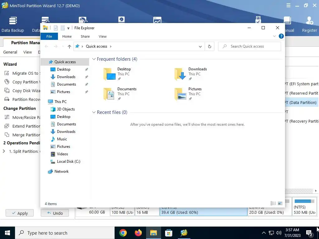Image resolution: width=319 pixels, height=239 pixels.
Task: Open the File tab in File Explorer
Action: pyautogui.click(x=49, y=36)
